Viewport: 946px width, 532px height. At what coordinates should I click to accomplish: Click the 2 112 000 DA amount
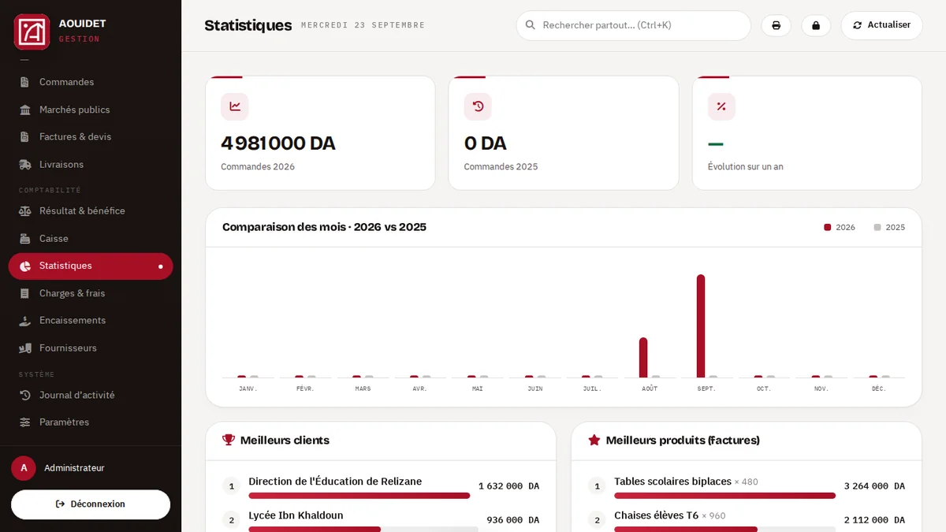point(875,520)
